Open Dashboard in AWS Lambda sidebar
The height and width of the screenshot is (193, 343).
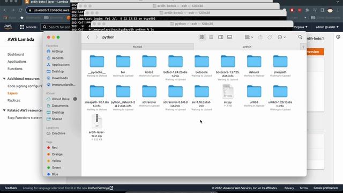click(16, 54)
